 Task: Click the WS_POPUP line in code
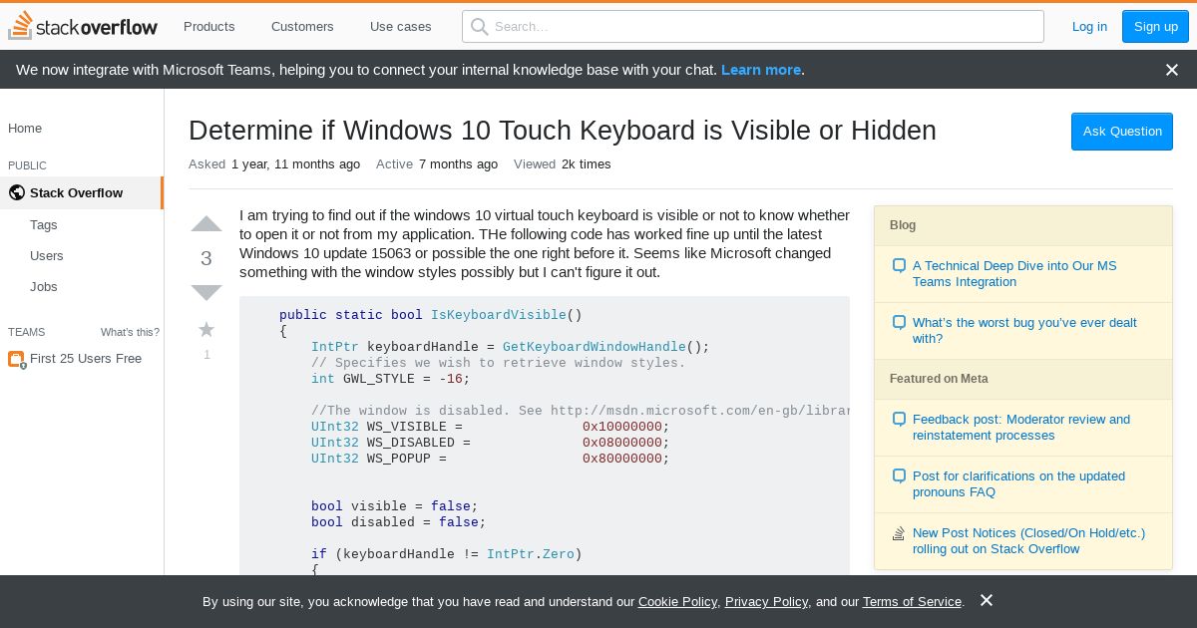490,459
